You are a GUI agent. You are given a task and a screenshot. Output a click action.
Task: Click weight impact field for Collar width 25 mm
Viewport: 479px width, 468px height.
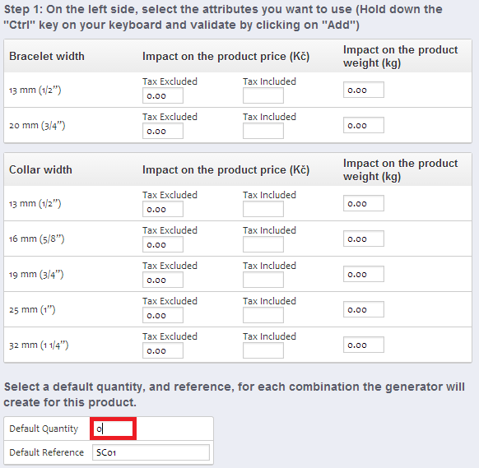pos(364,310)
